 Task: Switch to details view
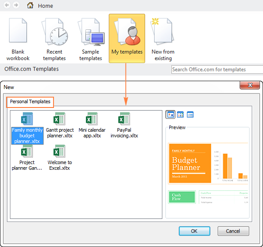pos(190,115)
